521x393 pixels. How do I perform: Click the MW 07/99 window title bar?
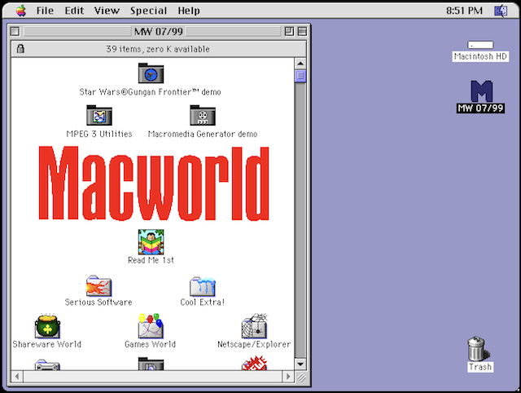point(159,32)
